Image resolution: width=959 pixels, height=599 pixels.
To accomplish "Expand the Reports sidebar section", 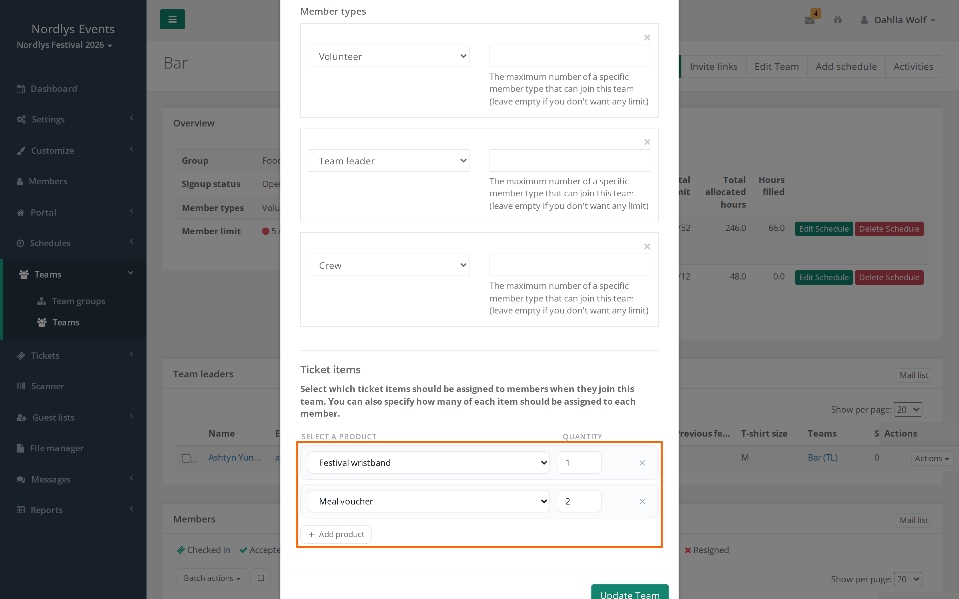I will click(73, 510).
